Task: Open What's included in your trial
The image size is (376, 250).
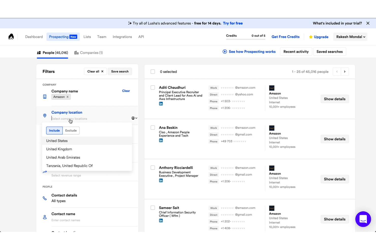Action: point(337,23)
